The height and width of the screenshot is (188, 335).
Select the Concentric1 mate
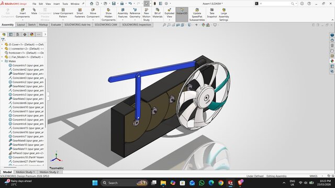[x=26, y=65]
